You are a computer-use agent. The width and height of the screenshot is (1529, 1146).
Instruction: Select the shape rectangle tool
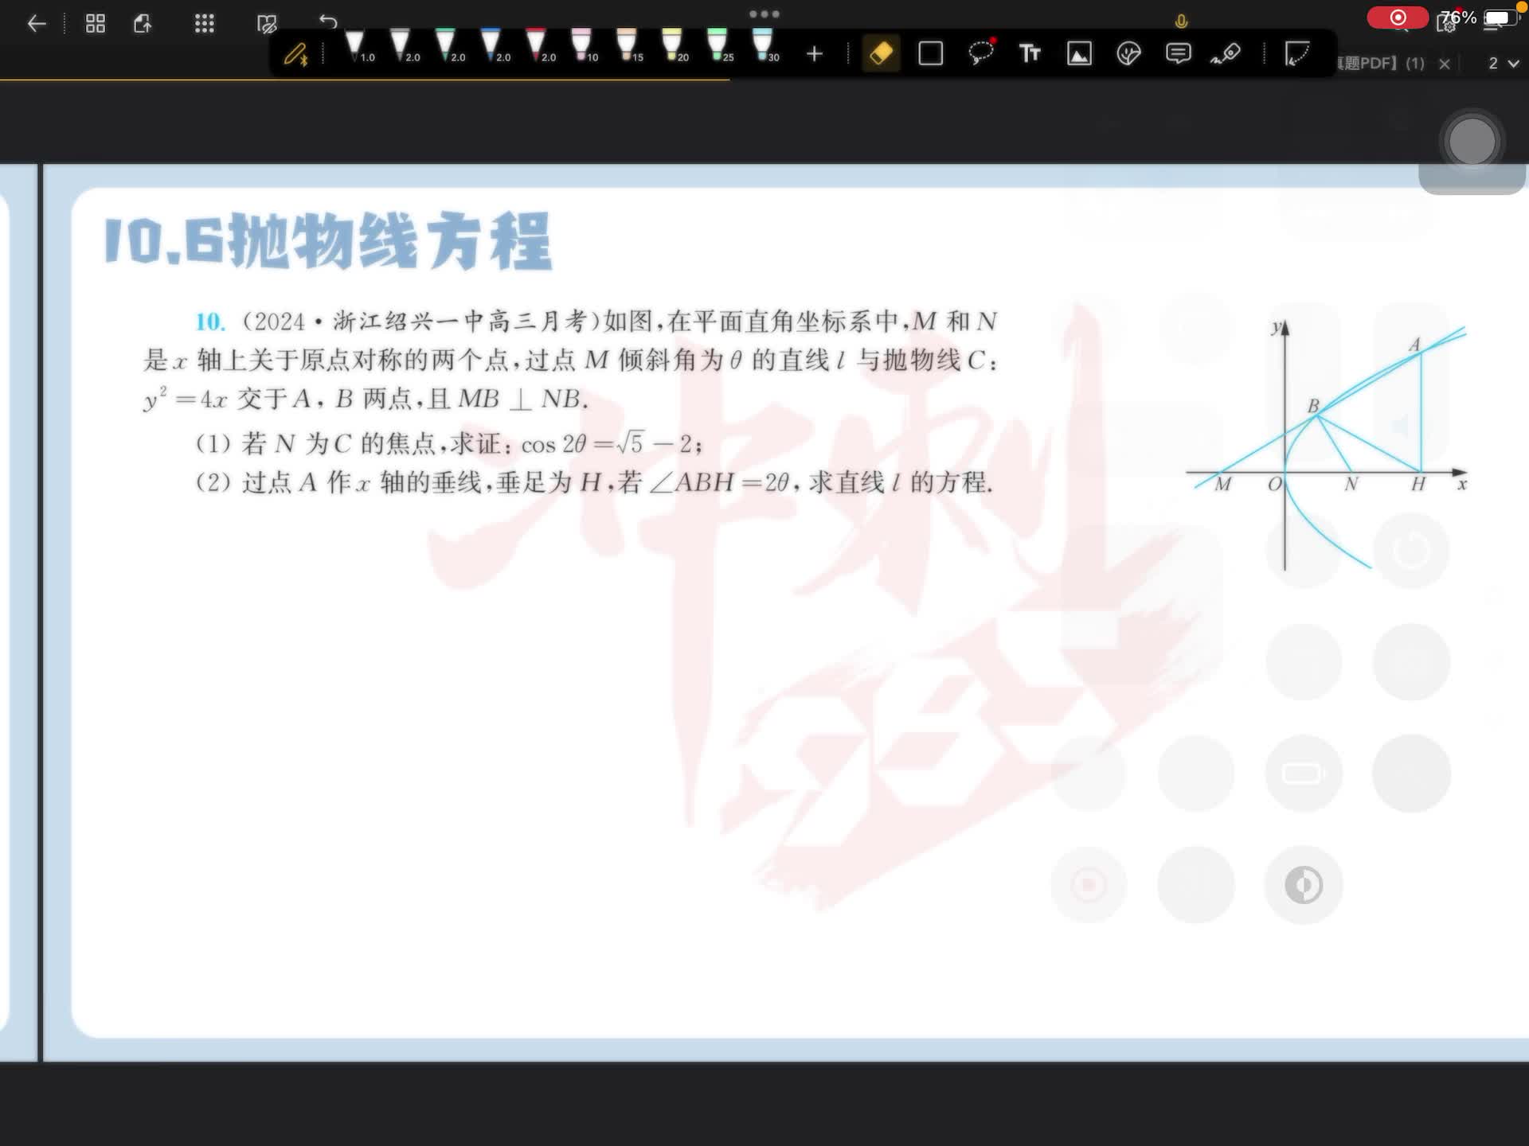[930, 54]
